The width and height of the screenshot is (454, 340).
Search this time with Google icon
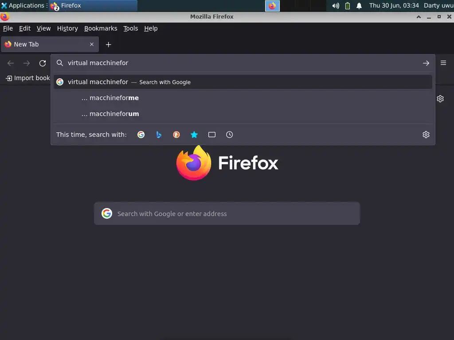[x=141, y=135]
